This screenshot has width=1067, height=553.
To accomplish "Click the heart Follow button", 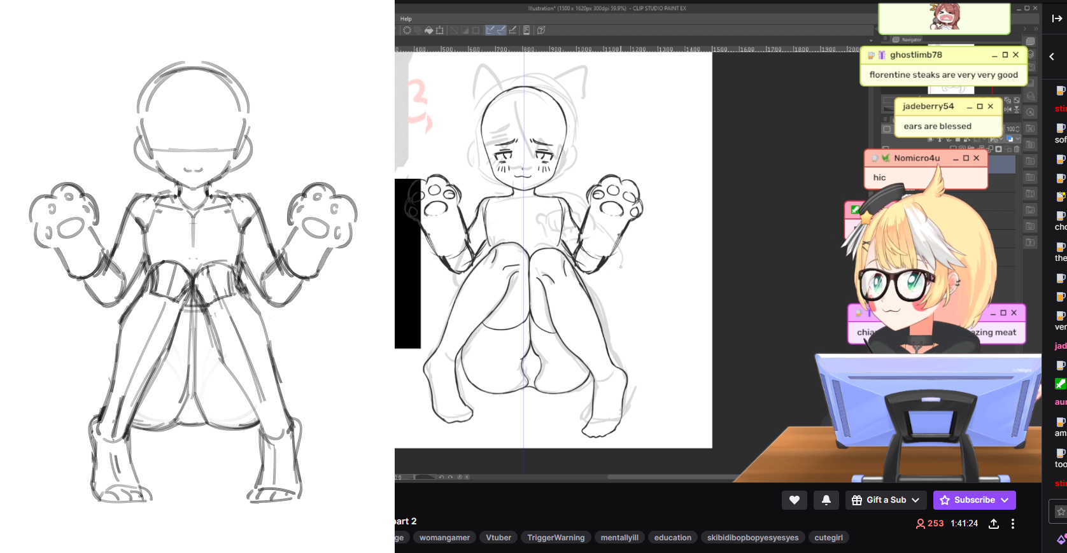I will click(794, 500).
